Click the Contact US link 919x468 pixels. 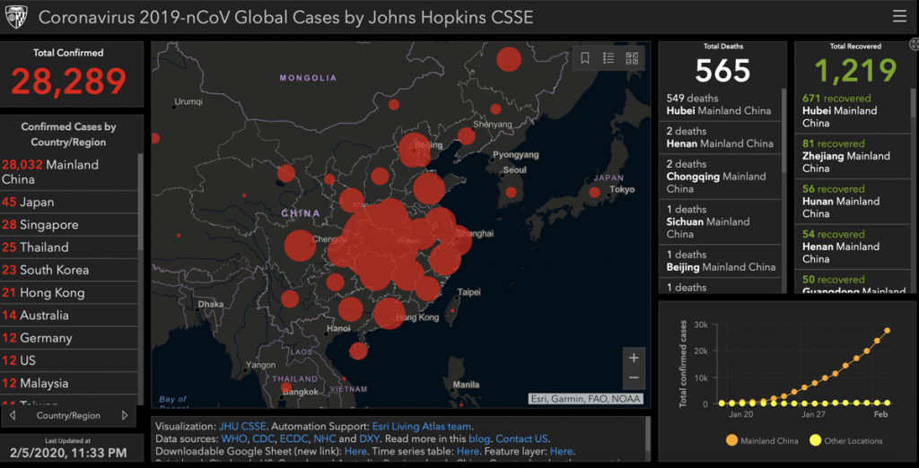[x=521, y=439]
